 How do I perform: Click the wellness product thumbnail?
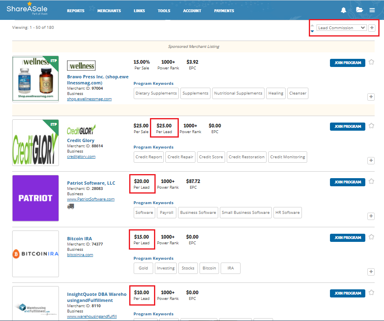[35, 79]
